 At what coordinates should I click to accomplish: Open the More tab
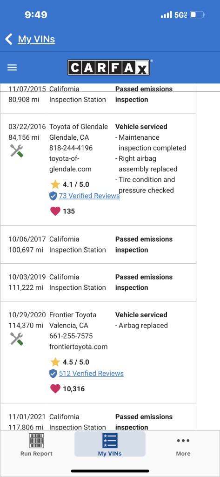183,447
